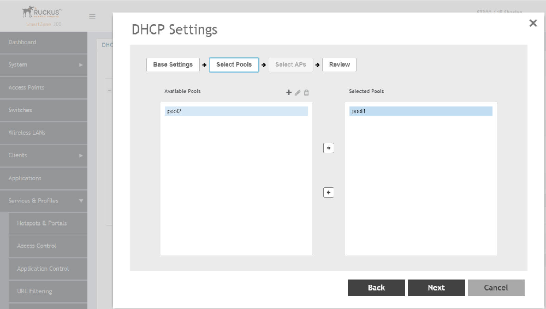This screenshot has height=309, width=546.
Task: Close the DHCP Settings dialog with X
Action: coord(533,23)
